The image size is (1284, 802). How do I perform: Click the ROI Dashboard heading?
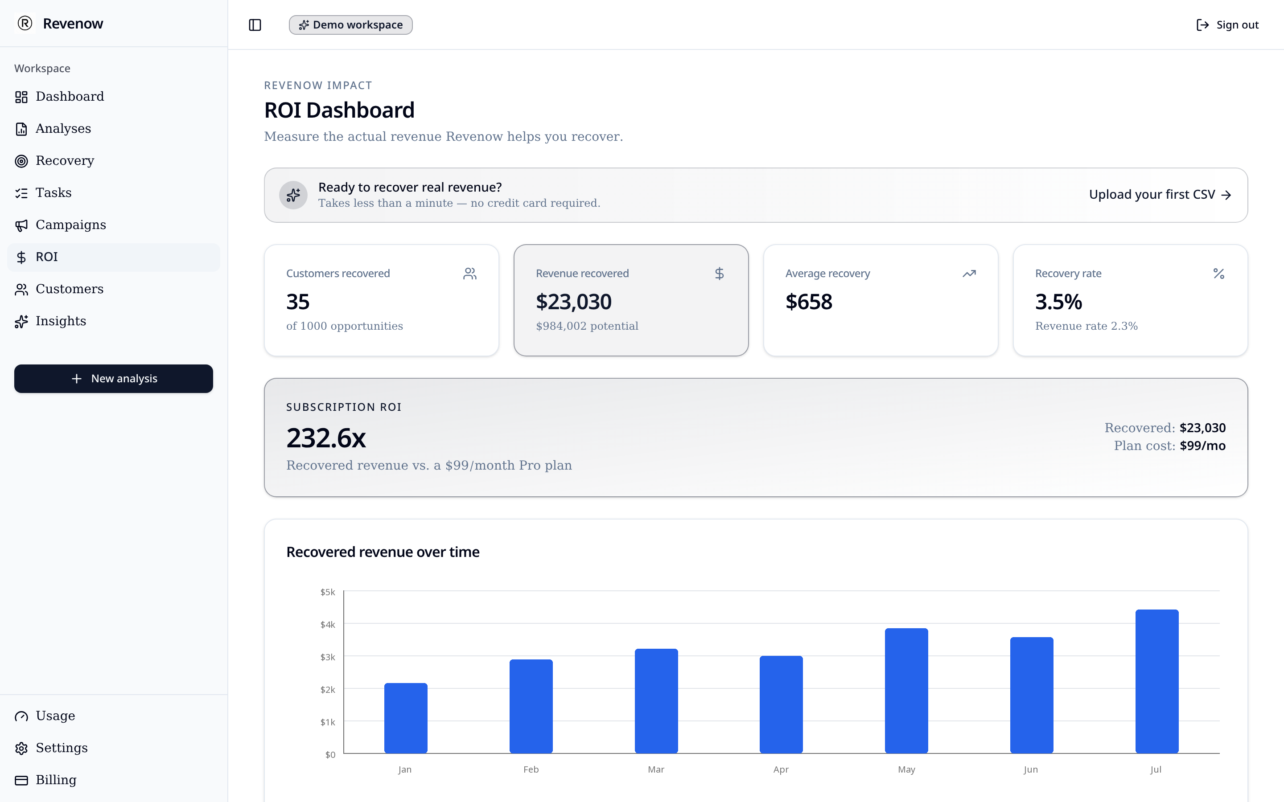[x=339, y=110]
